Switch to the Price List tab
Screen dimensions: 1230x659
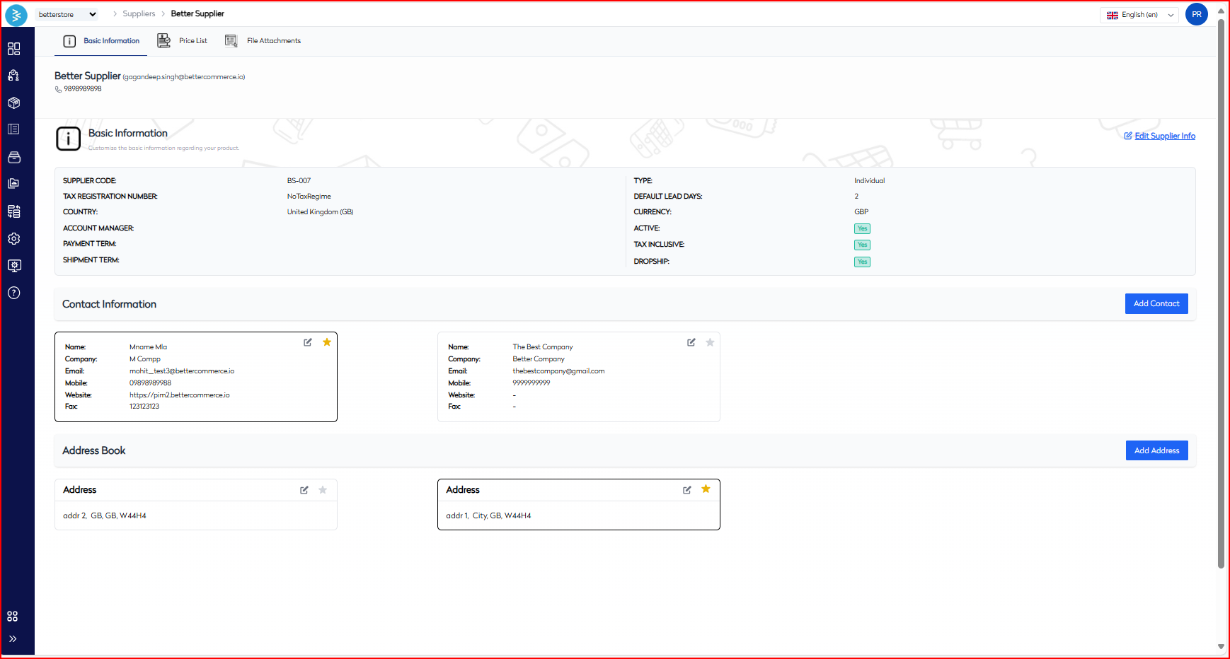[183, 41]
